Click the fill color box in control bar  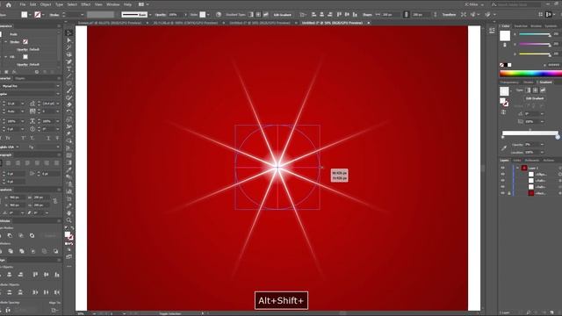24,15
